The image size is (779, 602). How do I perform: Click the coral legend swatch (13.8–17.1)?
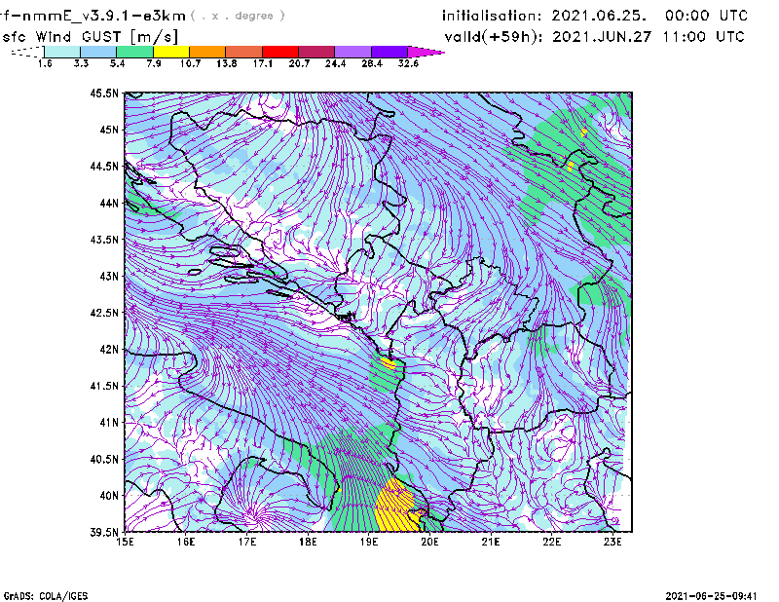[x=244, y=52]
